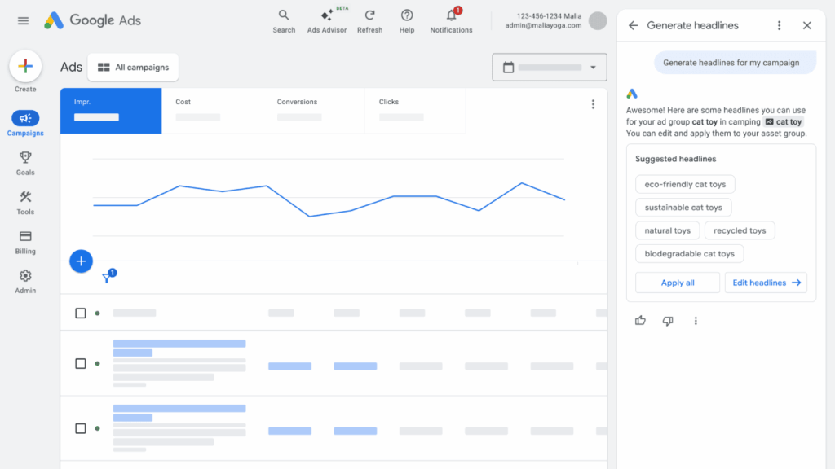Refresh the campaign data
This screenshot has width=835, height=469.
(369, 18)
